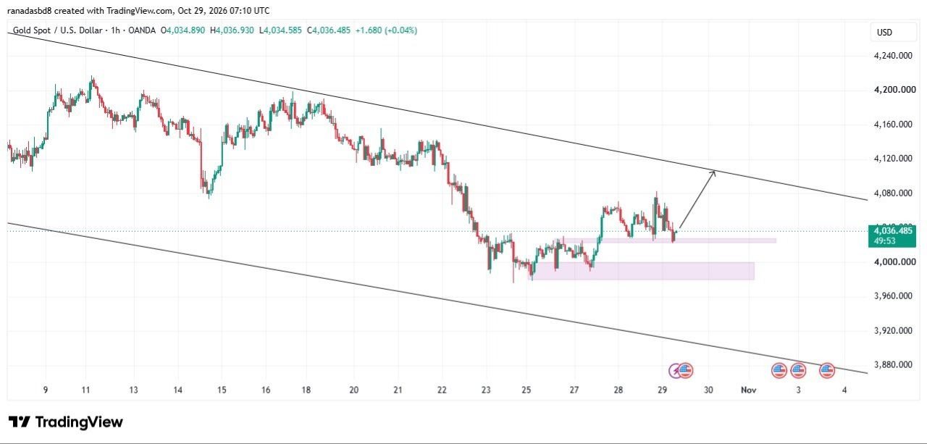Click open value O4,034.890
Viewport: 927px width, 444px height.
(x=183, y=30)
